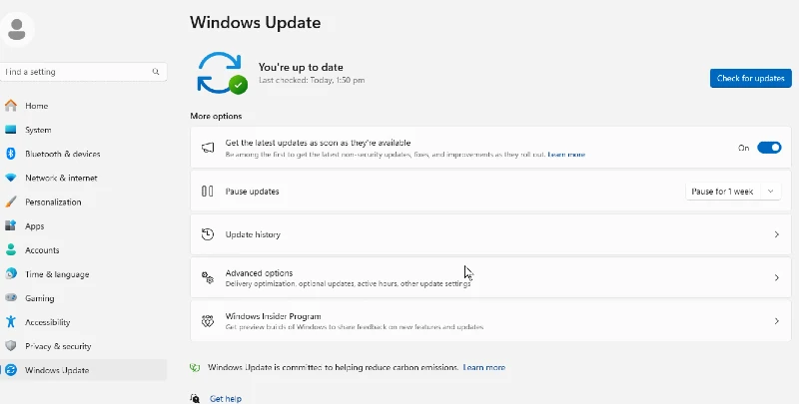Click the pause icon beside Pause updates
Image resolution: width=799 pixels, height=404 pixels.
point(208,192)
